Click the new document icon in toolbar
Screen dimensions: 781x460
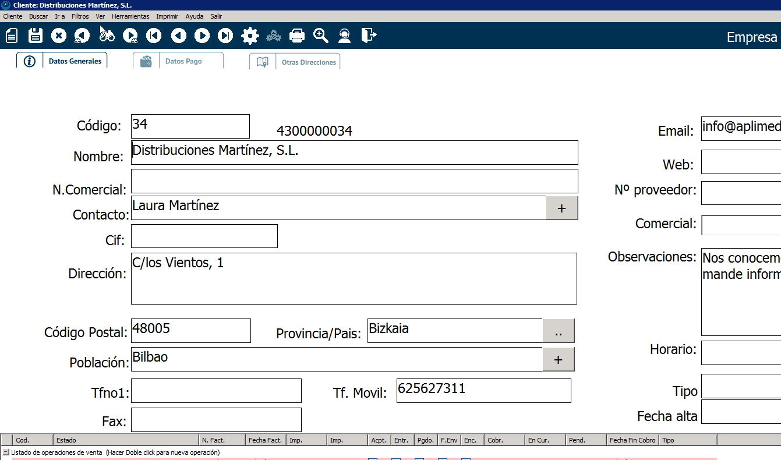12,36
